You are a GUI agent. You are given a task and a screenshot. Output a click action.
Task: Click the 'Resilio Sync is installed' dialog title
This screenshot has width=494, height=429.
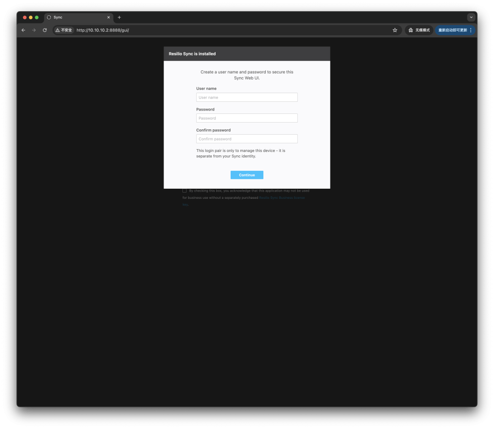(192, 54)
